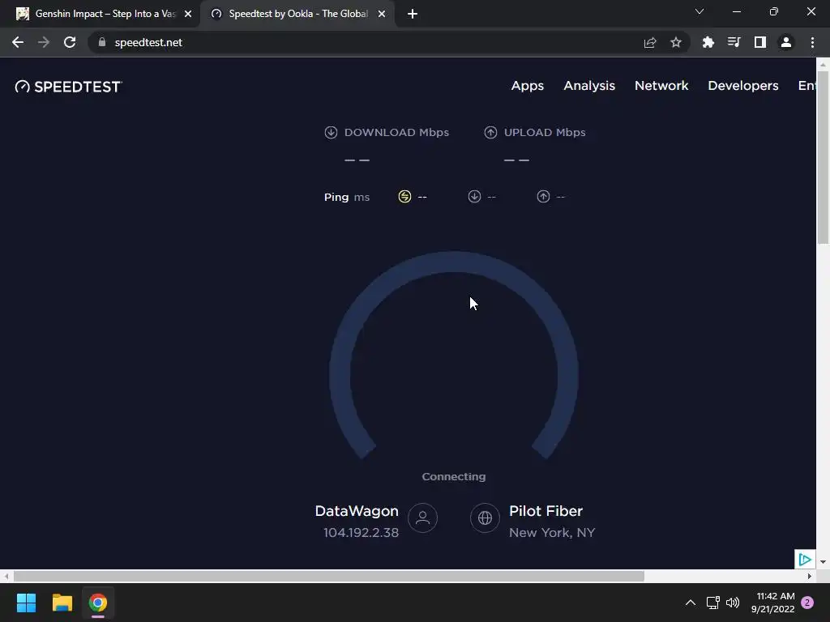
Task: Bookmark this page with the star icon
Action: (676, 42)
